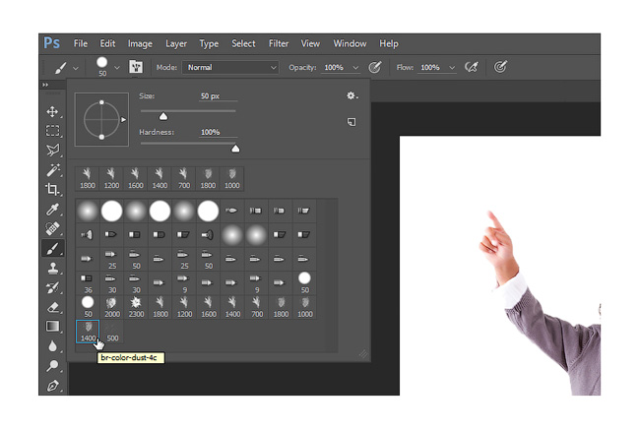Viewport: 640px width, 431px height.
Task: Select the first soft round brush preset
Action: click(x=88, y=211)
